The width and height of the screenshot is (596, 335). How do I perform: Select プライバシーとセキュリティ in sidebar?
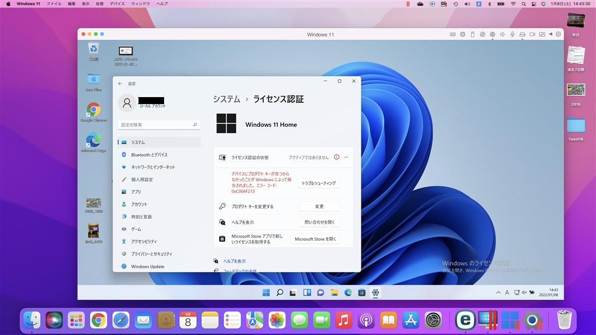click(159, 254)
